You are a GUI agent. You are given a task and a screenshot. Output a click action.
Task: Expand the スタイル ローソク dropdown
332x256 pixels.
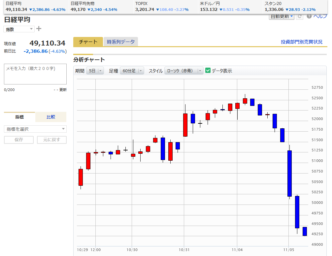[184, 71]
